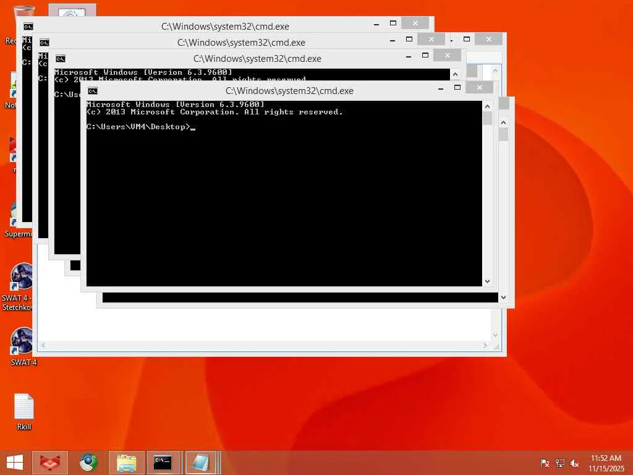The width and height of the screenshot is (633, 475).
Task: Open File Explorer from the taskbar
Action: coord(126,463)
